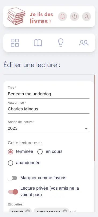This screenshot has height=217, width=98.
Task: Open the friends group icon
Action: point(84,43)
